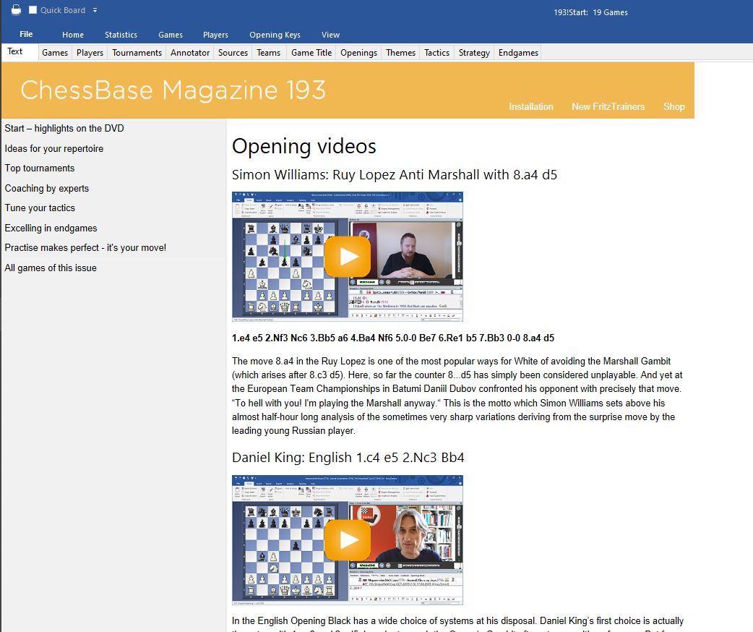Screen dimensions: 753x632
Task: Click the Shop link in the header
Action: coord(674,106)
